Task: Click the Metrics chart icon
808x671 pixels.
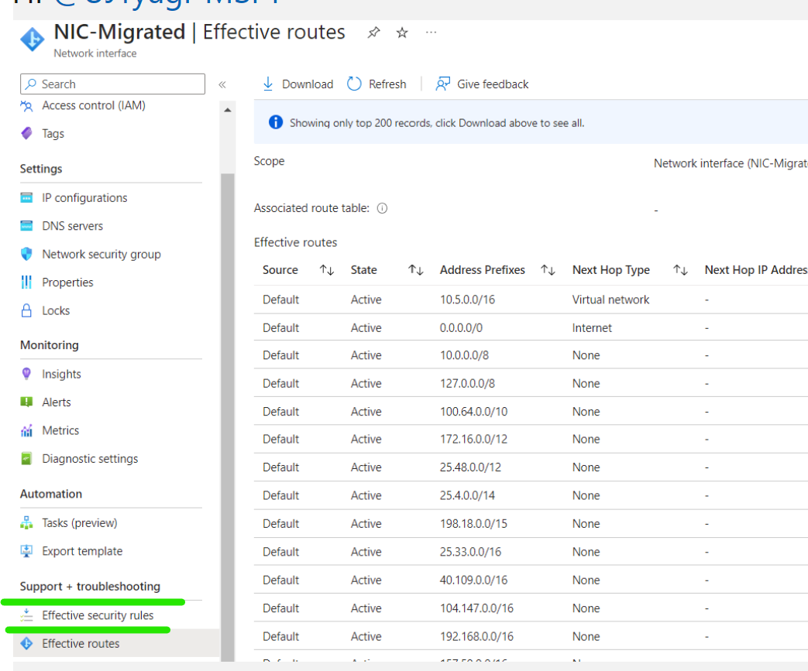Action: [26, 430]
